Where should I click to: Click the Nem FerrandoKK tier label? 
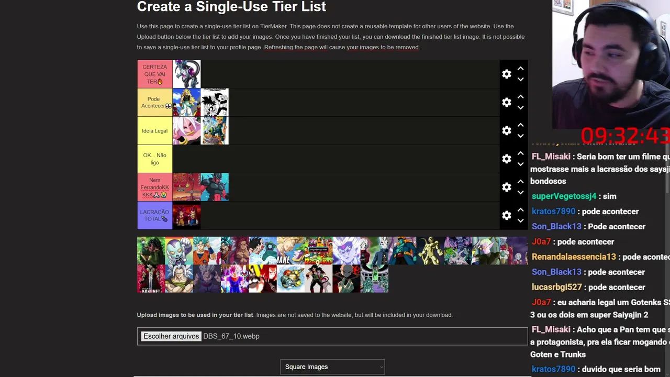pos(155,187)
